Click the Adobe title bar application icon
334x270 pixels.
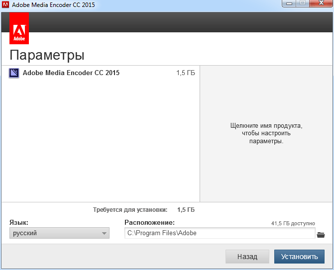coord(5,4)
